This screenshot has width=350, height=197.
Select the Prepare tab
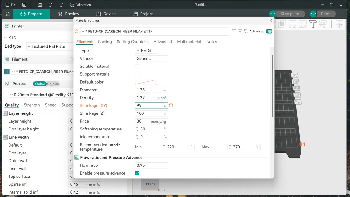(31, 14)
